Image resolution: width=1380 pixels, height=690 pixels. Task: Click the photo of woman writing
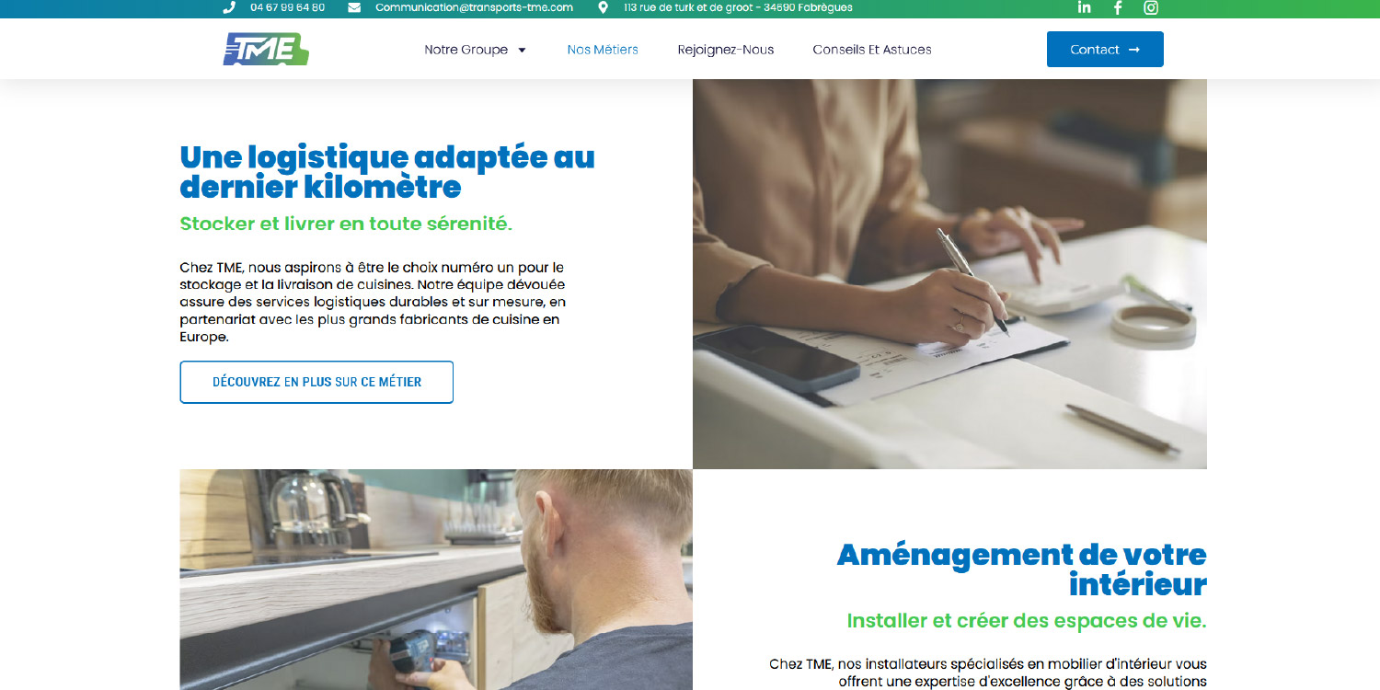pos(949,274)
